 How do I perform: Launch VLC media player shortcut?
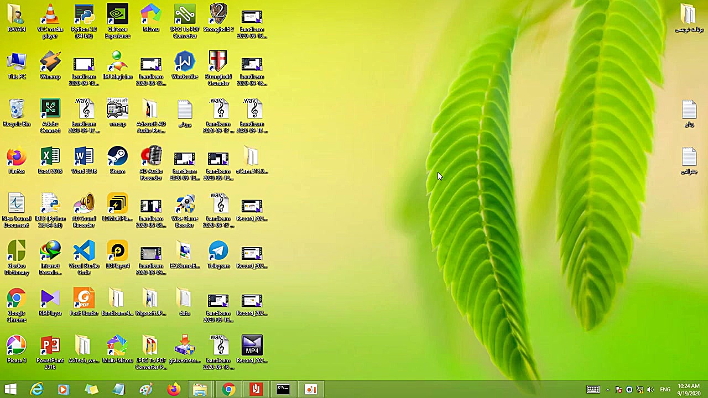click(50, 22)
